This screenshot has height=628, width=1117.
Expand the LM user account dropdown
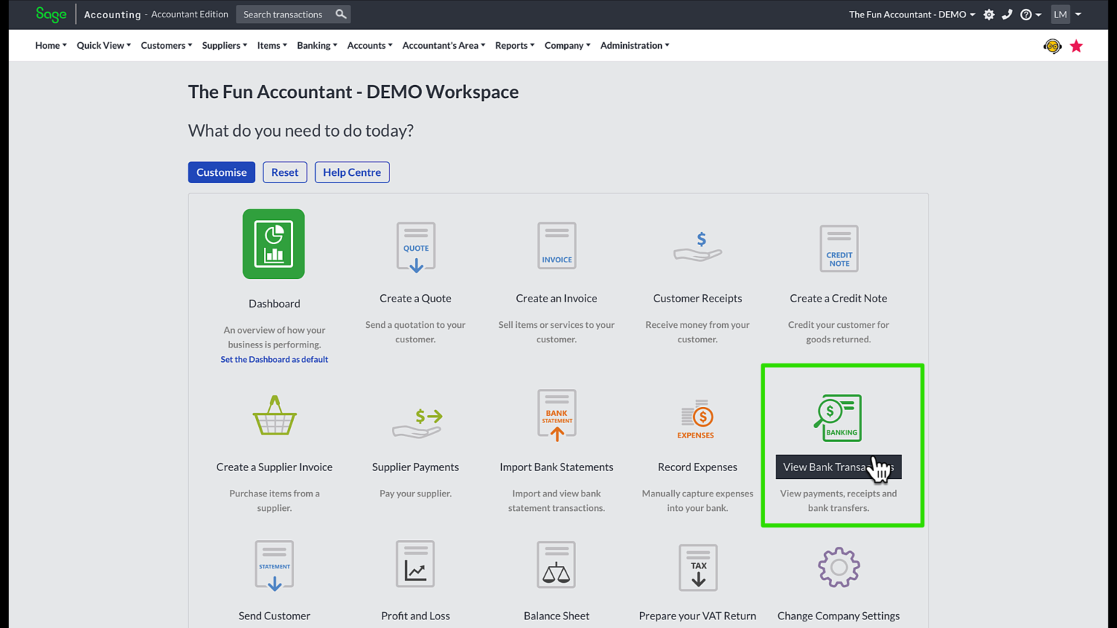pos(1065,14)
